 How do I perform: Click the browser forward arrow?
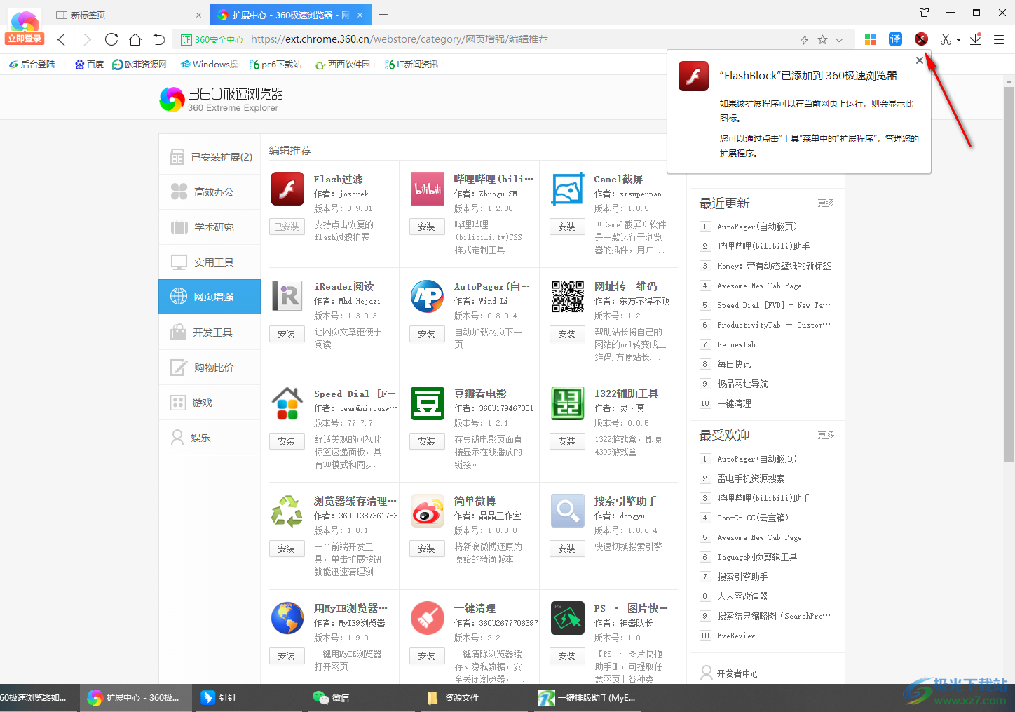[87, 39]
